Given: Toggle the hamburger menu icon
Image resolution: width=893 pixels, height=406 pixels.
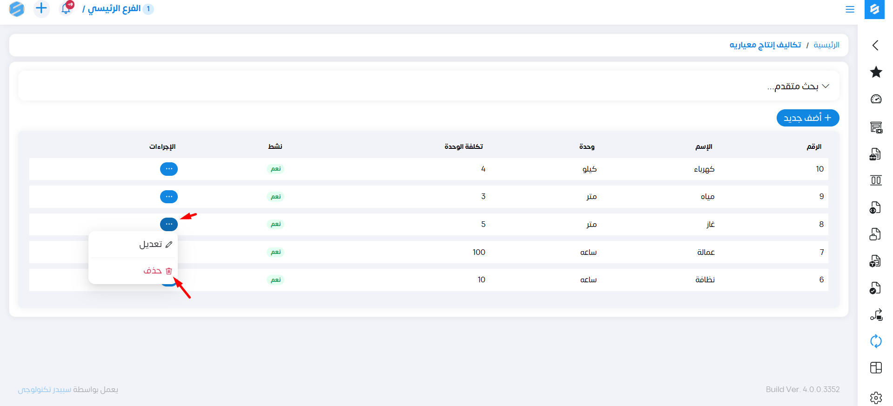Looking at the screenshot, I should pos(850,9).
